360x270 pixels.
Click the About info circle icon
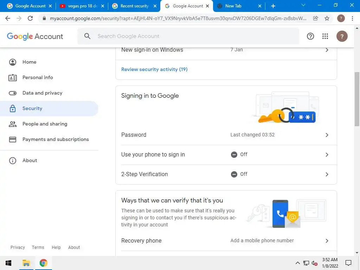click(x=13, y=160)
